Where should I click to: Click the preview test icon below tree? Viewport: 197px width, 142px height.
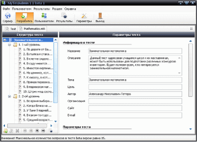51,131
